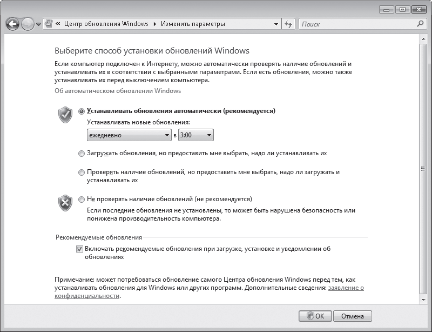Select 'Загружать обновления' radio option
Viewport: 432px width, 332px height.
coord(82,154)
